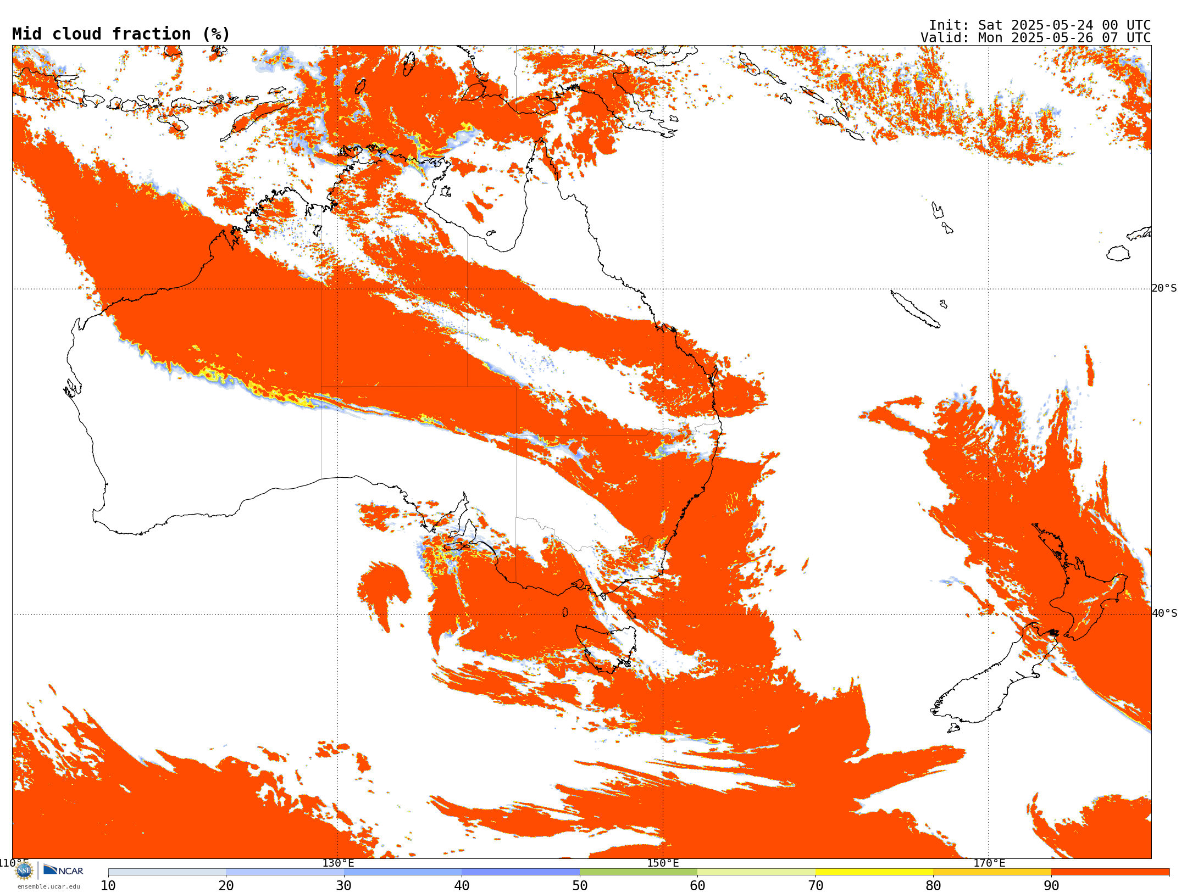The height and width of the screenshot is (893, 1187).
Task: Click the light blue 20-30 colorbar segment
Action: pos(285,872)
